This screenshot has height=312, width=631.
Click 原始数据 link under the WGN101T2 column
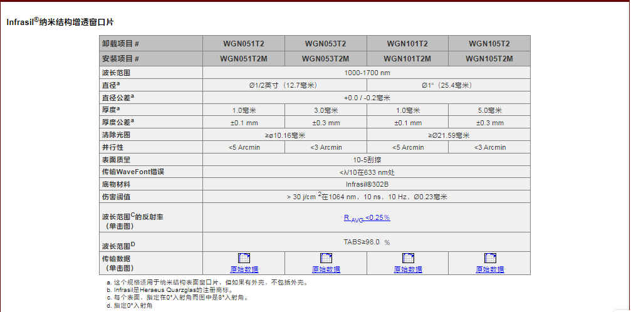(x=408, y=269)
